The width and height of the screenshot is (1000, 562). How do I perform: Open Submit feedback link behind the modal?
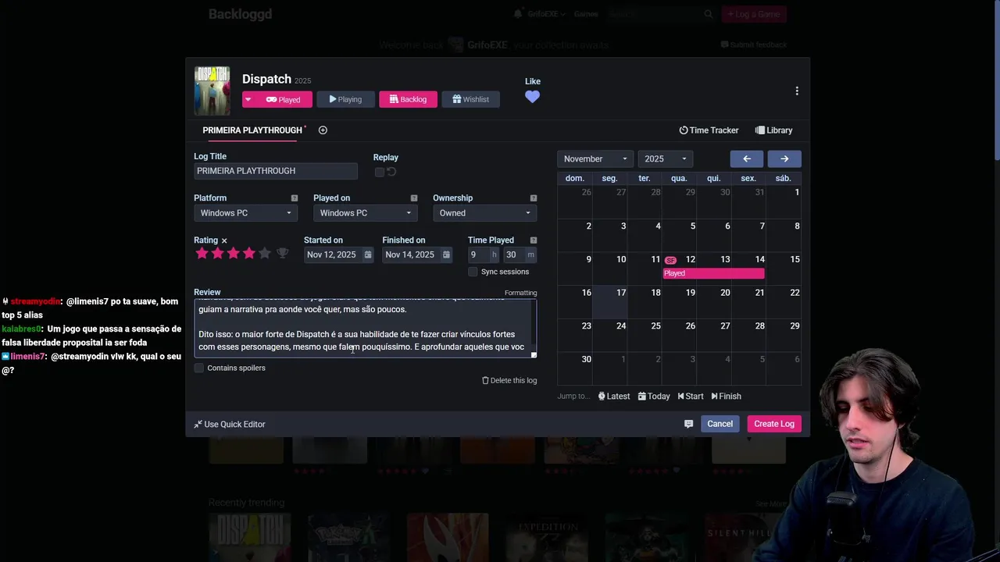(x=754, y=44)
